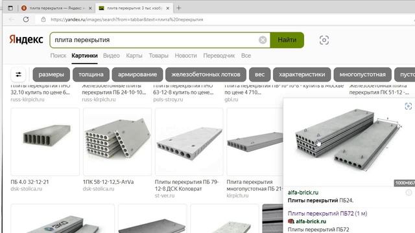415x233 pixels.
Task: Click the enlarged preview image of stacked slabs
Action: (349, 142)
